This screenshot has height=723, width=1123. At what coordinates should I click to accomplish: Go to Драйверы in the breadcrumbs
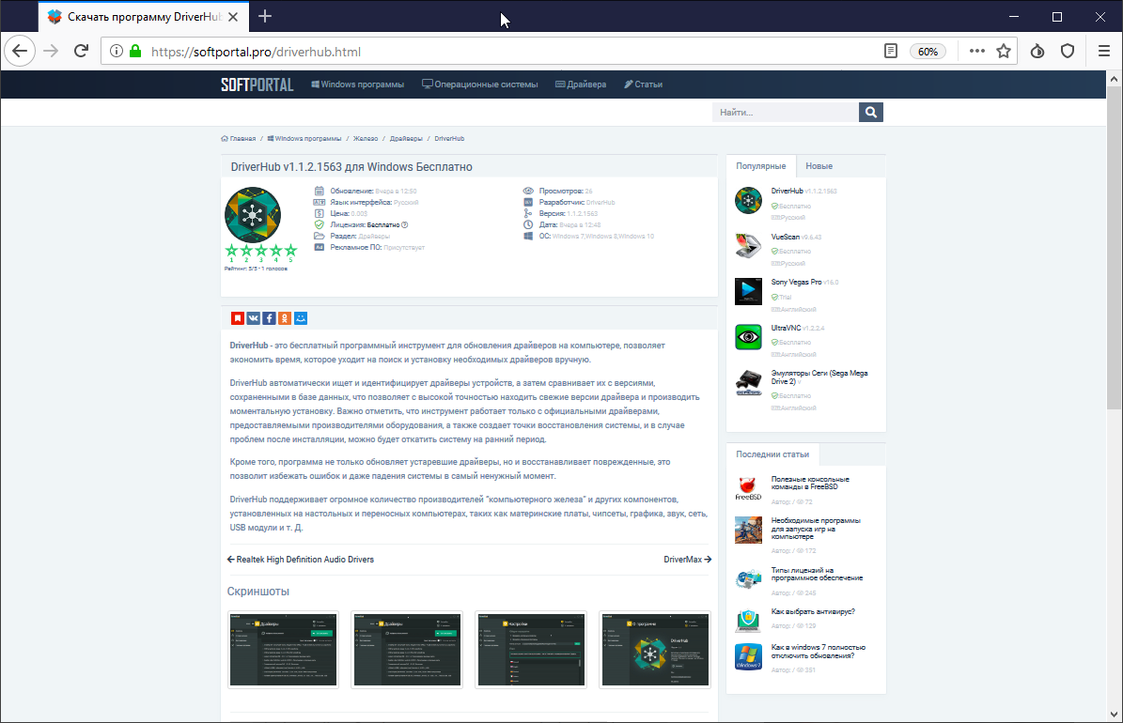pos(406,139)
